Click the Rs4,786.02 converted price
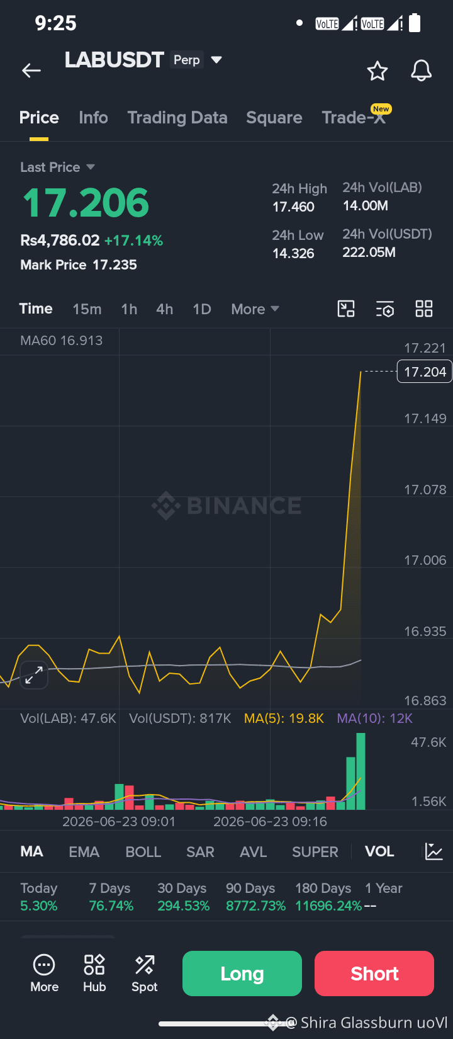 tap(60, 241)
